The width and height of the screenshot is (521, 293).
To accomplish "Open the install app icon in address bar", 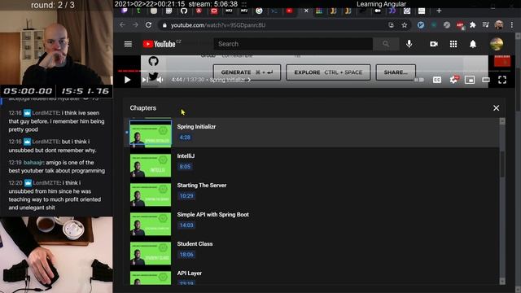I will coord(391,25).
